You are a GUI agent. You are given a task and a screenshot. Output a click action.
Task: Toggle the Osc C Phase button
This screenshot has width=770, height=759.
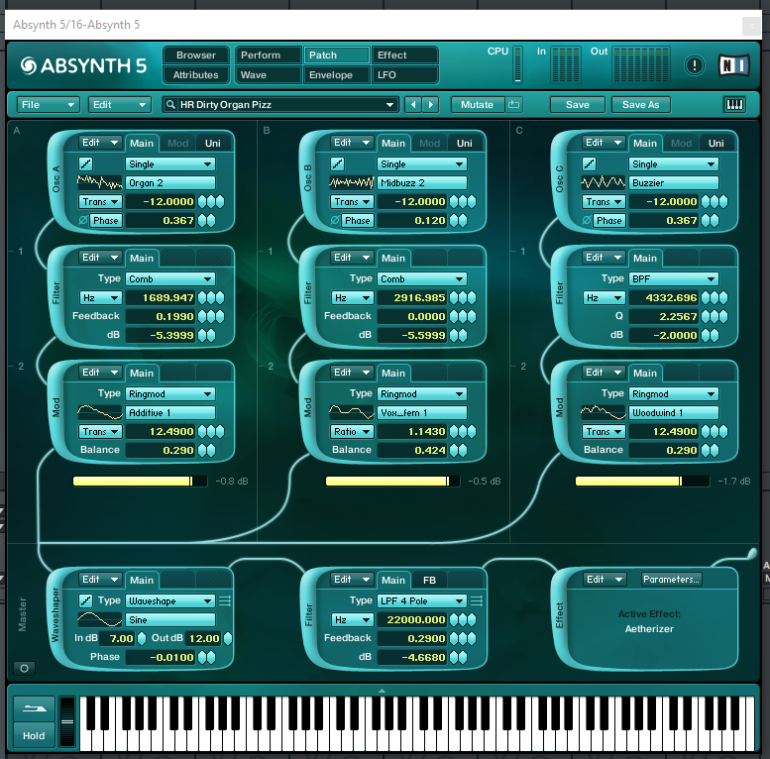608,220
